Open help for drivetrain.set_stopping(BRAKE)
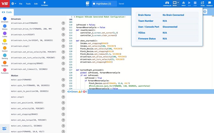The width and height of the screenshot is (214, 133). coord(63,64)
